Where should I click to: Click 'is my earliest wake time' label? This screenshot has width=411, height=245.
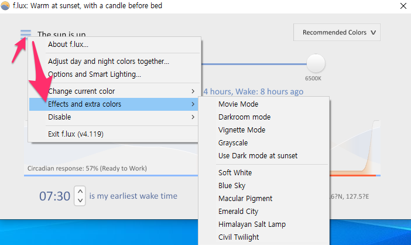tap(133, 196)
